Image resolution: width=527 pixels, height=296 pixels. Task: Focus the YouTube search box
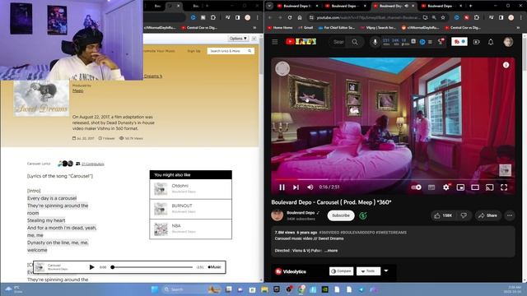[x=338, y=42]
